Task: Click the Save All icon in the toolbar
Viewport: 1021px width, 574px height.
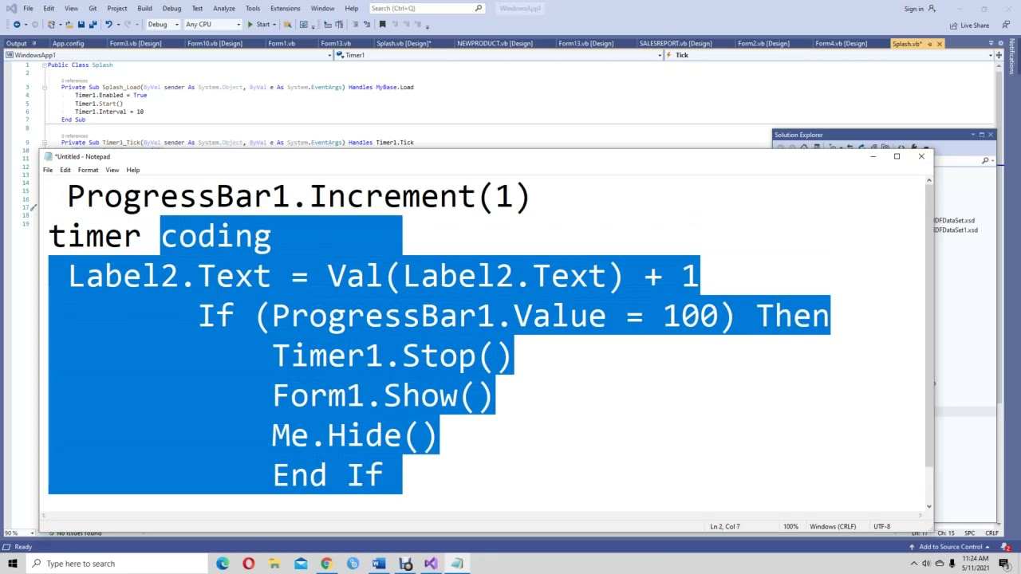Action: point(93,25)
